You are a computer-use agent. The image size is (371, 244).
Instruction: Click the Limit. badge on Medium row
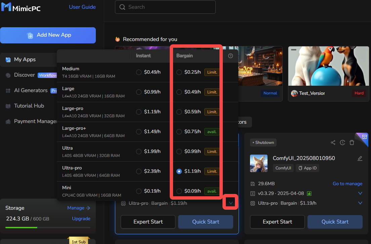(x=212, y=72)
